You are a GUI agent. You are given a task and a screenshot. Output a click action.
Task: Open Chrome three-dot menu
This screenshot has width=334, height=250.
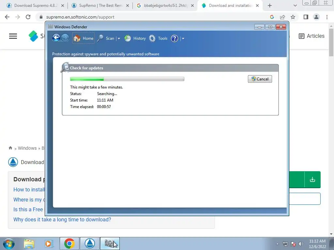pos(327,17)
